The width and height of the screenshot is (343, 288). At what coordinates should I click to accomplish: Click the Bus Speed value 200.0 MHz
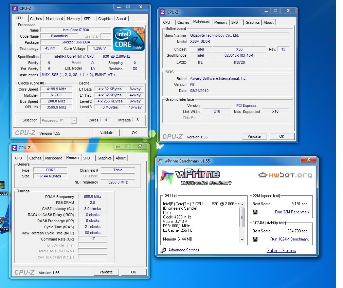point(56,101)
